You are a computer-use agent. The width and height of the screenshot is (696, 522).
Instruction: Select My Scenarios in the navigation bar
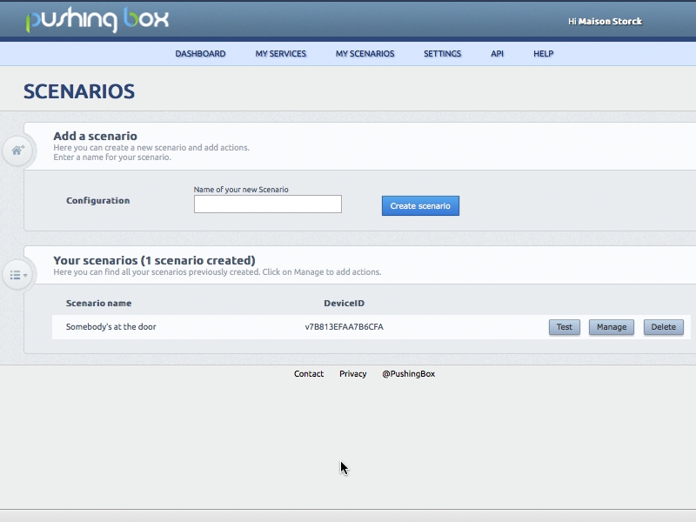coord(365,53)
